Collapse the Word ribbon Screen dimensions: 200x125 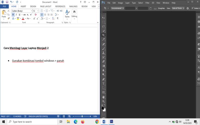point(98,22)
